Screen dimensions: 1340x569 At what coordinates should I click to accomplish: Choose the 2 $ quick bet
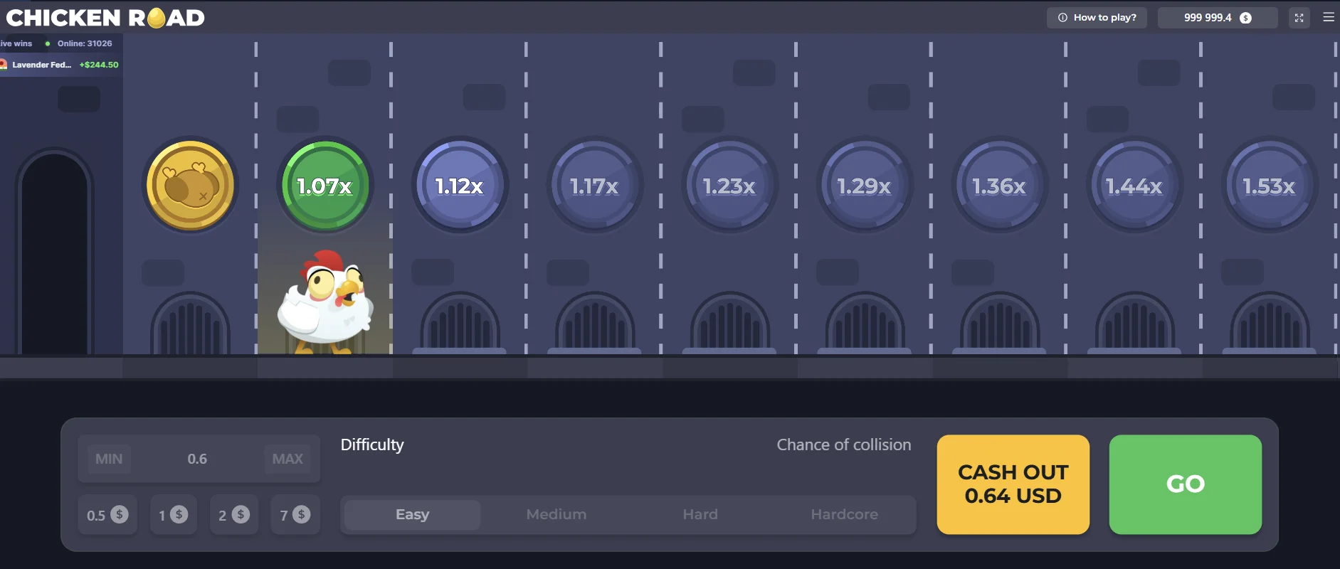point(234,514)
